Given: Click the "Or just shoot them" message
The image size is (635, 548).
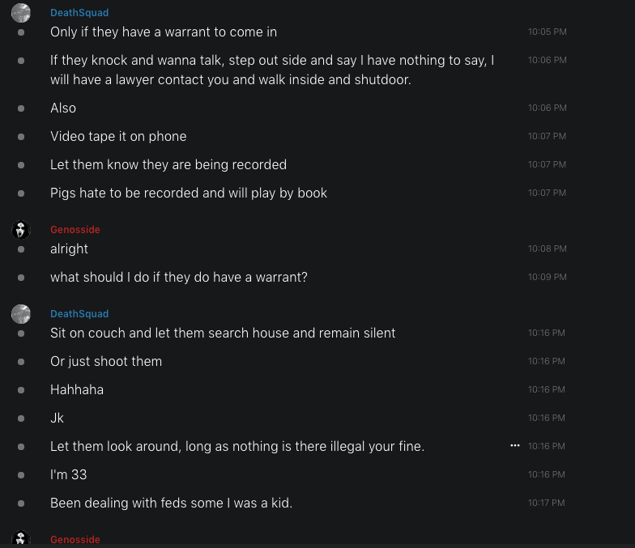Looking at the screenshot, I should [x=106, y=362].
